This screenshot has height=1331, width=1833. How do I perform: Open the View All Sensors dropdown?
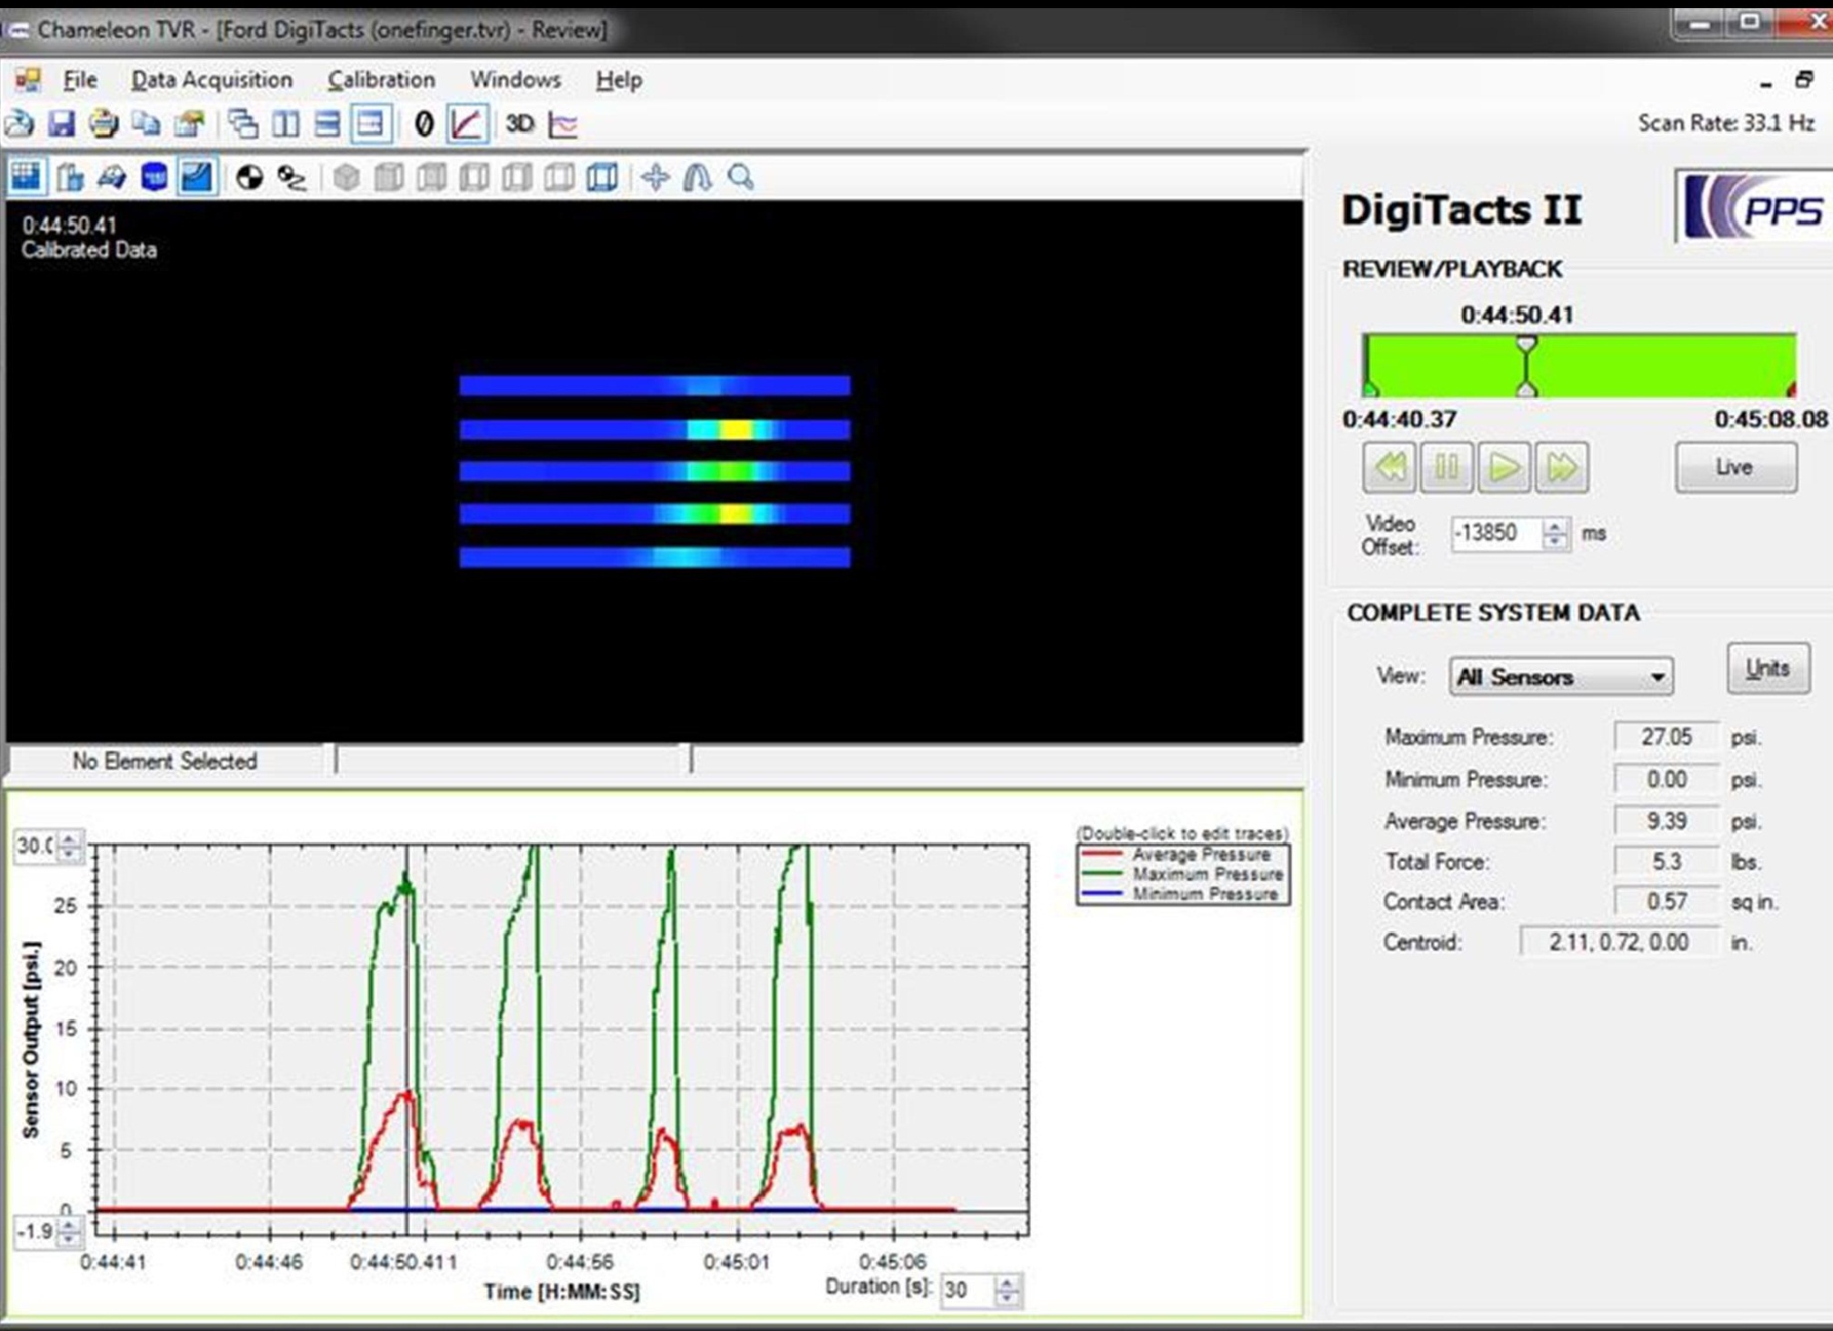click(1561, 676)
